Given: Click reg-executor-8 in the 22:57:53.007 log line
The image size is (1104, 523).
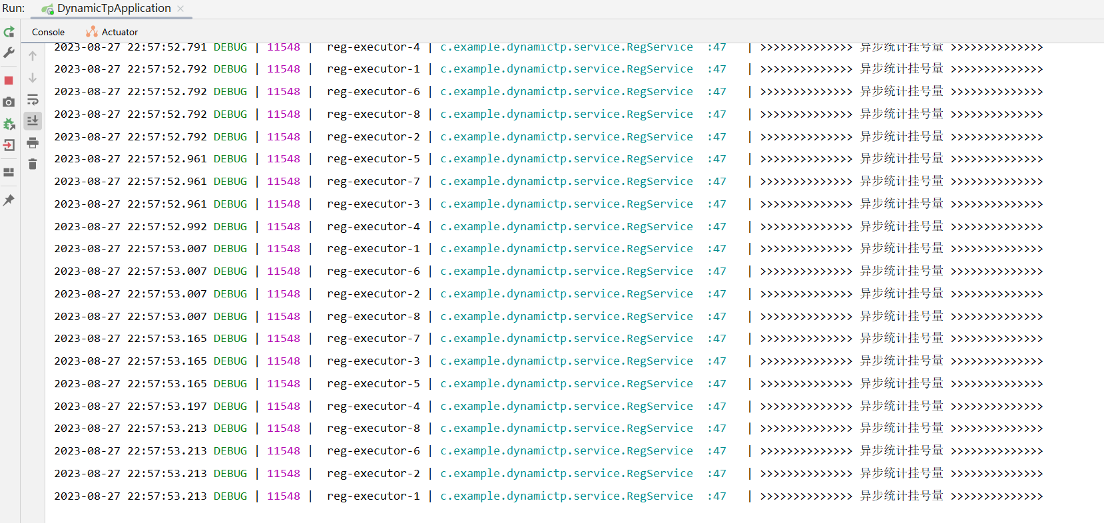Looking at the screenshot, I should (x=374, y=317).
